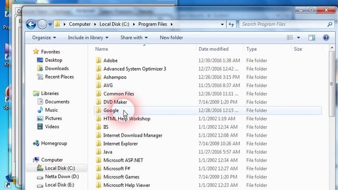Image resolution: width=338 pixels, height=190 pixels.
Task: Click the Google folder icon
Action: 99,110
